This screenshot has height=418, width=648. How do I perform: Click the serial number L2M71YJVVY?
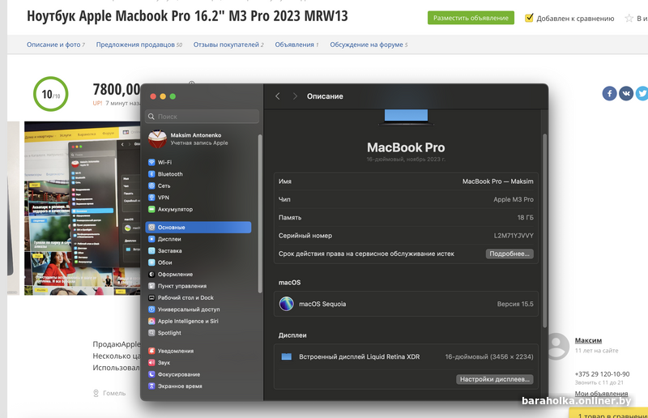coord(514,236)
